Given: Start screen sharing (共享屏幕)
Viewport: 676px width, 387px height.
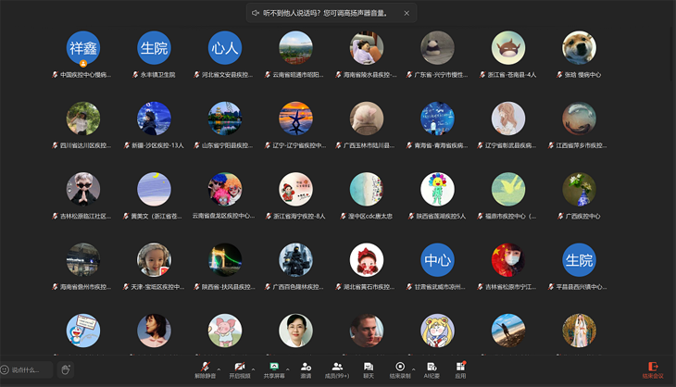Looking at the screenshot, I should pos(274,368).
